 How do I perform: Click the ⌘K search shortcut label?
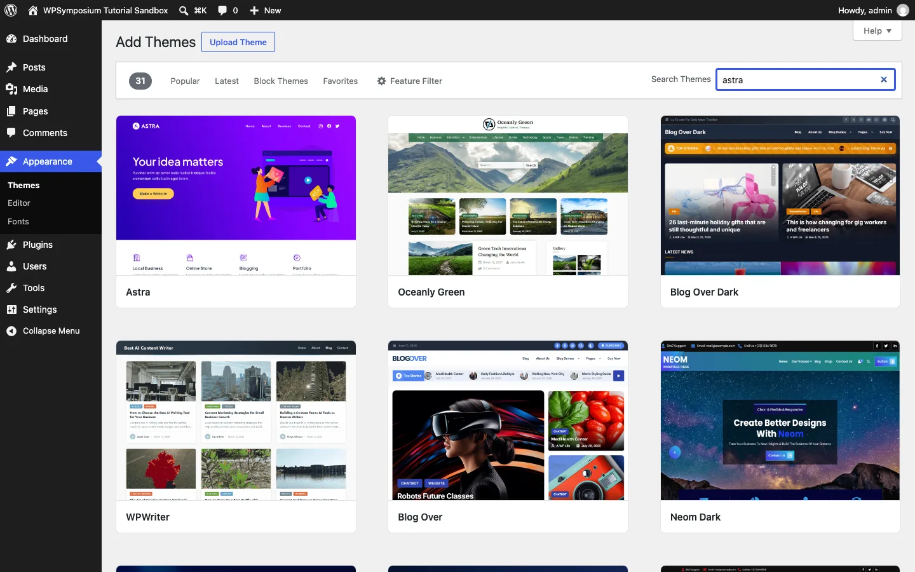point(200,10)
